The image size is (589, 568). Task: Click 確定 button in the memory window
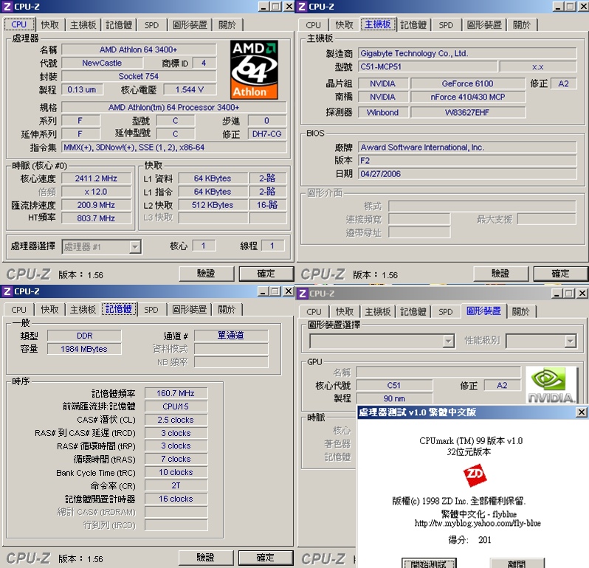[x=266, y=558]
